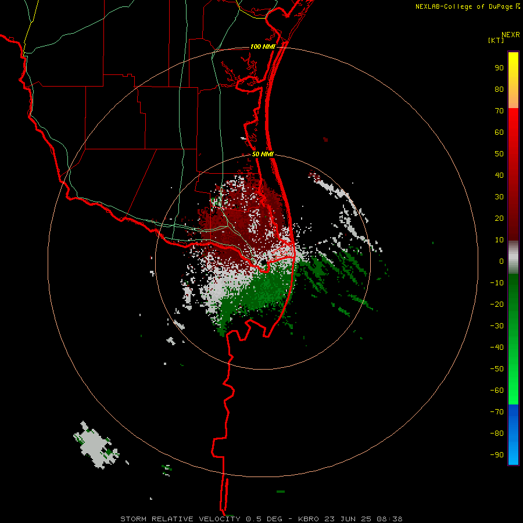Click the 30 value on velocity scale
This screenshot has width=523, height=523.
tap(499, 197)
